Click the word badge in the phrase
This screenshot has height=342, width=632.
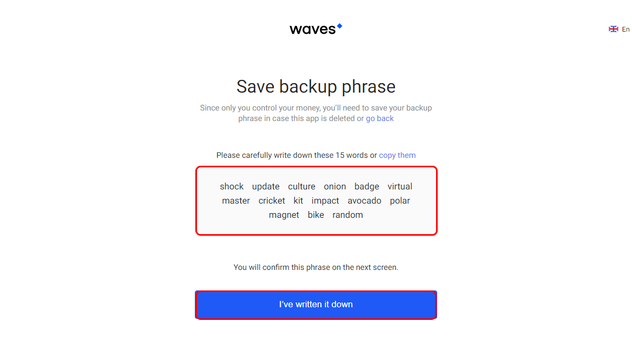click(367, 187)
